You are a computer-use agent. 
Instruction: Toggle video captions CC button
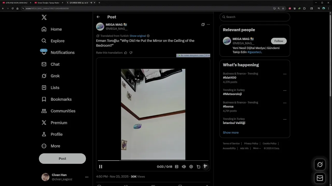tap(177, 167)
